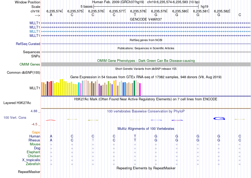This screenshot has height=178, width=251.
Task: Click the Gaps label in Multiz track
Action: (x=36, y=132)
